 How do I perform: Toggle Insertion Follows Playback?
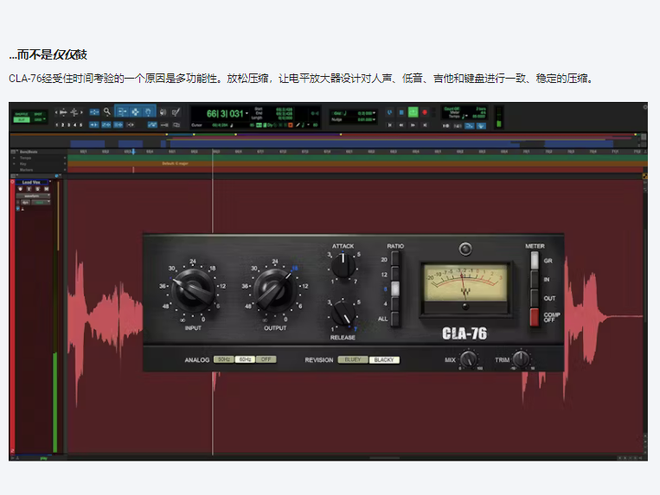pyautogui.click(x=130, y=124)
